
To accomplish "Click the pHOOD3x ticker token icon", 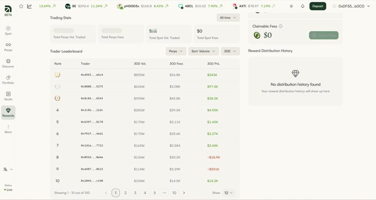I will [120, 6].
